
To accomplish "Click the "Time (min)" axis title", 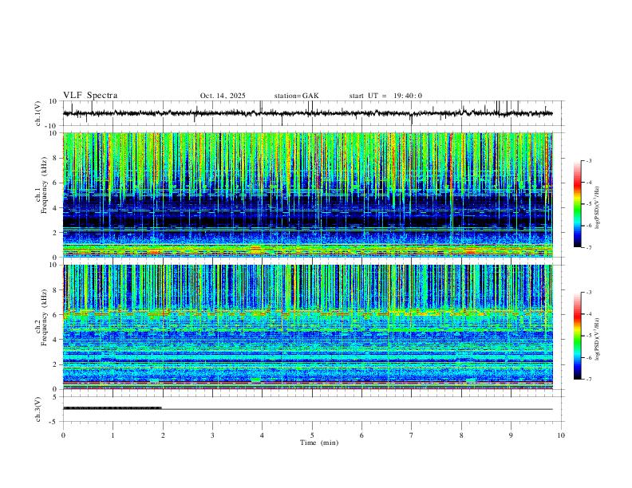I will click(319, 443).
